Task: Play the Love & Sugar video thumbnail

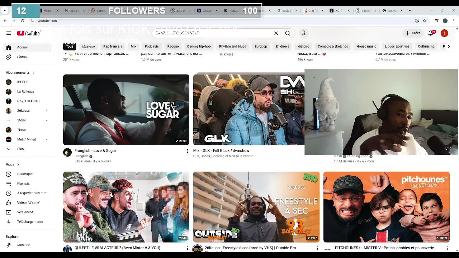Action: coord(126,110)
